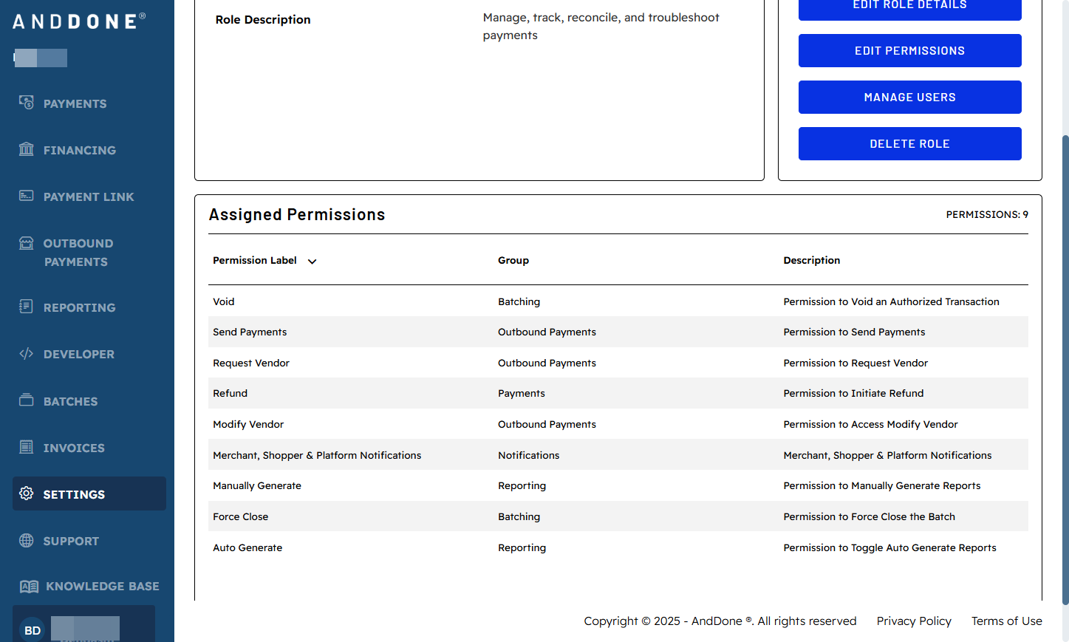This screenshot has width=1069, height=642.
Task: Select the Send Payments permission label
Action: click(250, 332)
